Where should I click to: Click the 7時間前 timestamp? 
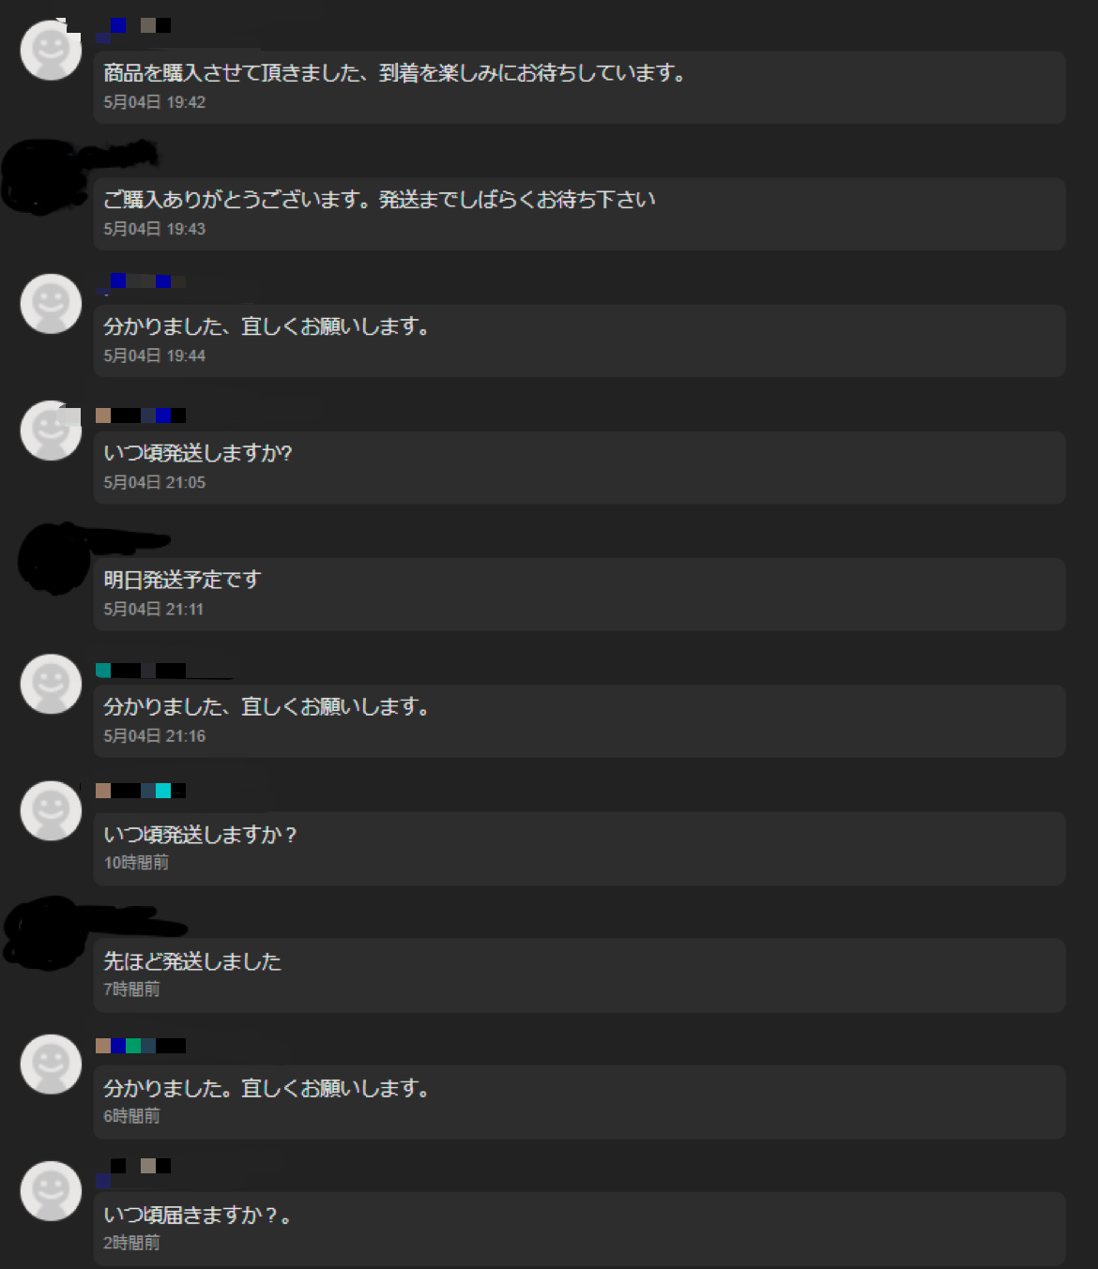coord(131,990)
